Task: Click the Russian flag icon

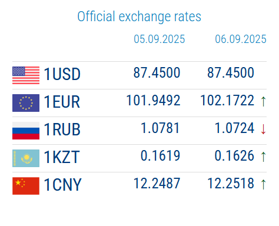Action: point(26,131)
